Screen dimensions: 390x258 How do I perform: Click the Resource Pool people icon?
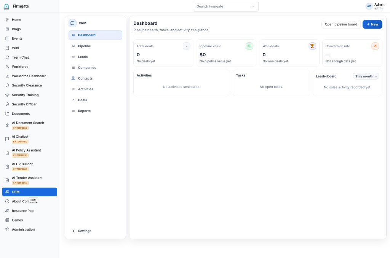[x=7, y=211]
